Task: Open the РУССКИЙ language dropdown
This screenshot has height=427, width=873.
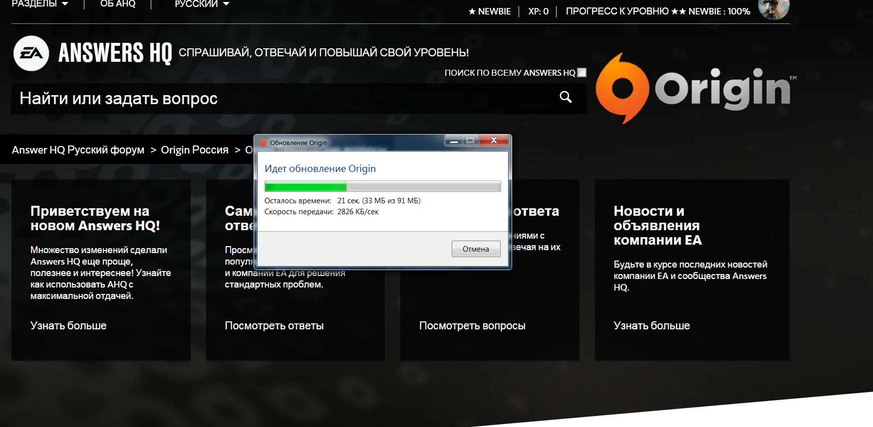Action: pos(202,4)
